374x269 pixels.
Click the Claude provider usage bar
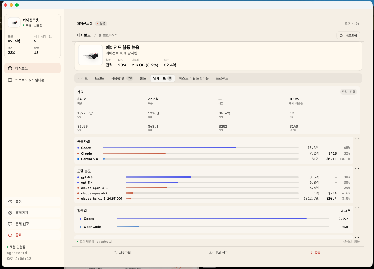point(201,153)
